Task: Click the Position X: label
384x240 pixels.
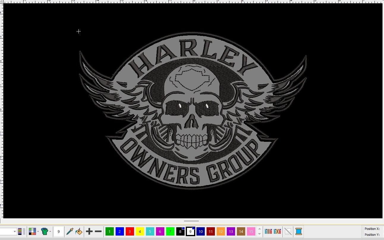Action: 372,229
